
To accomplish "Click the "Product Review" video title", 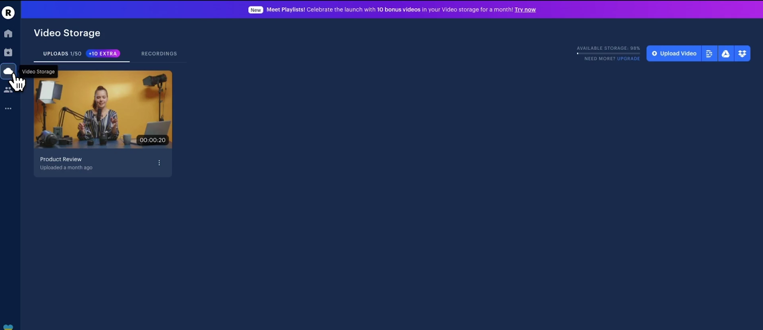I will (61, 159).
